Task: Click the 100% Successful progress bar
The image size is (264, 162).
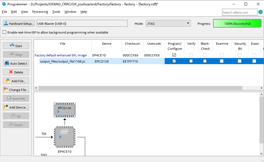Action: tap(237, 23)
